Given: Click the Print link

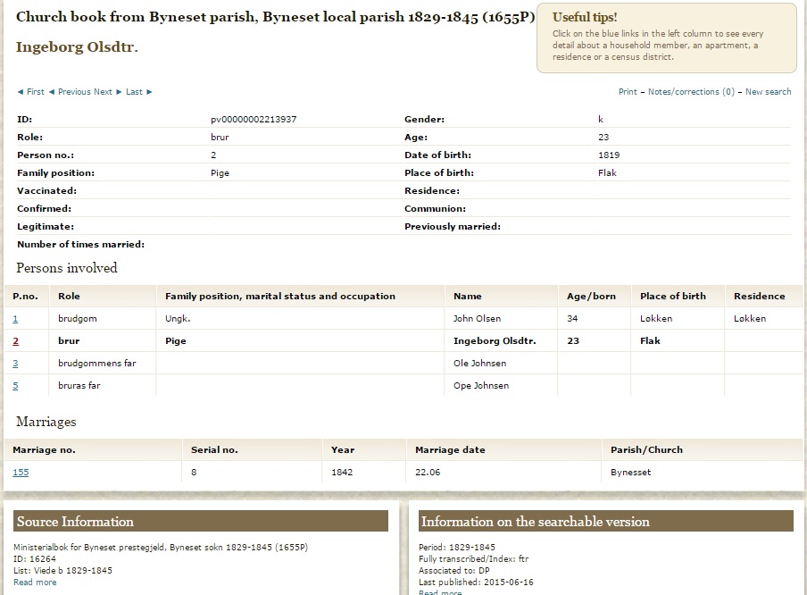Looking at the screenshot, I should coord(628,92).
